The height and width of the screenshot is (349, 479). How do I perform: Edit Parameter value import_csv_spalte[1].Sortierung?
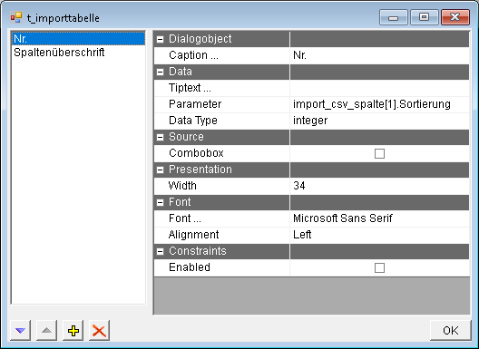tap(379, 104)
